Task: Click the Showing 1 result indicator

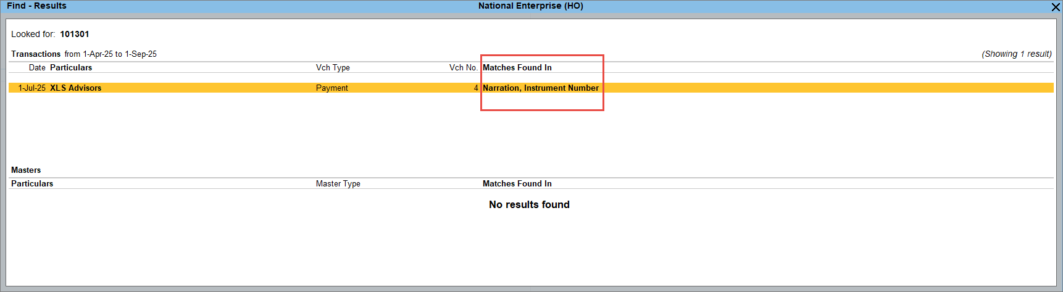Action: click(x=1016, y=54)
